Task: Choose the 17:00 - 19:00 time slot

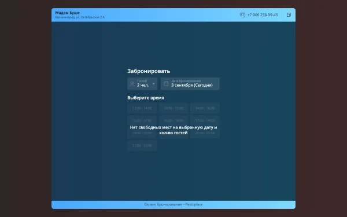Action: pos(205,121)
